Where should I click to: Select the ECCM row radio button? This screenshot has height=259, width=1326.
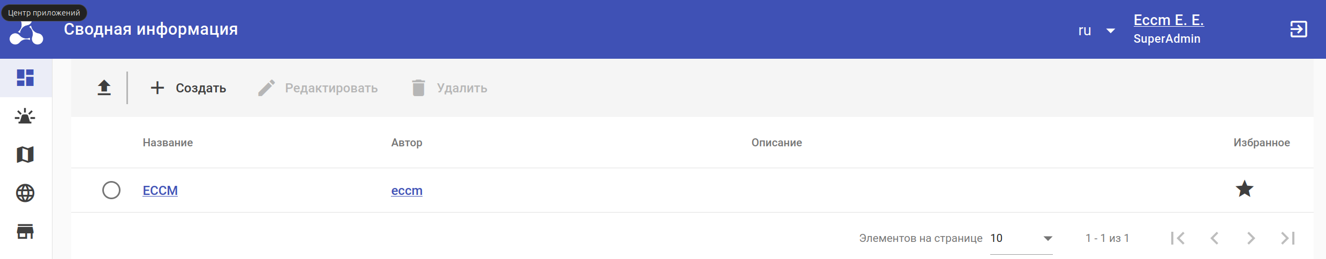111,190
